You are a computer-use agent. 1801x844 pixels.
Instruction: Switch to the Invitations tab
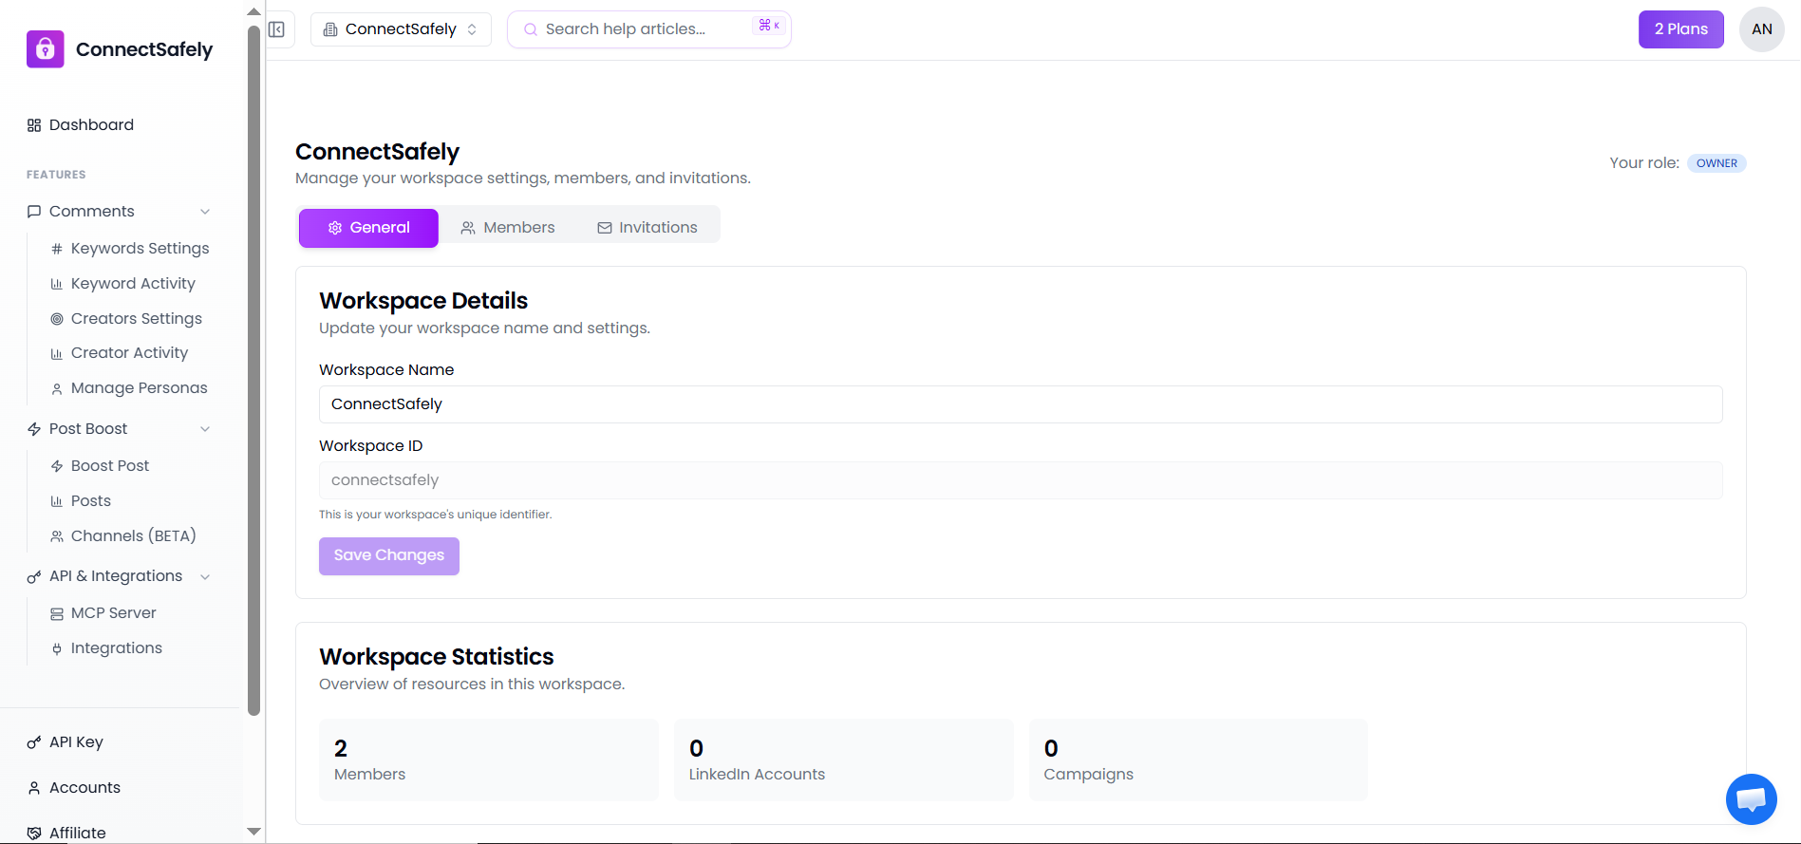tap(647, 228)
